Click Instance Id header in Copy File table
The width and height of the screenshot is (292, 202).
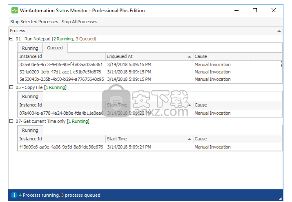coord(62,105)
